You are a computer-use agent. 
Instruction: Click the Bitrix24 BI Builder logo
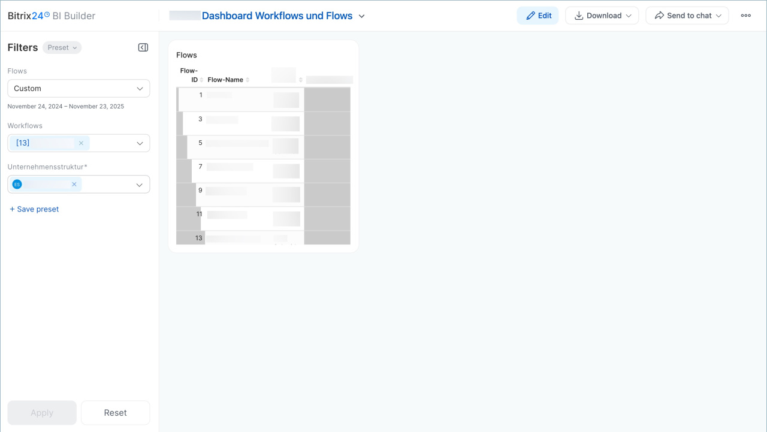[51, 16]
